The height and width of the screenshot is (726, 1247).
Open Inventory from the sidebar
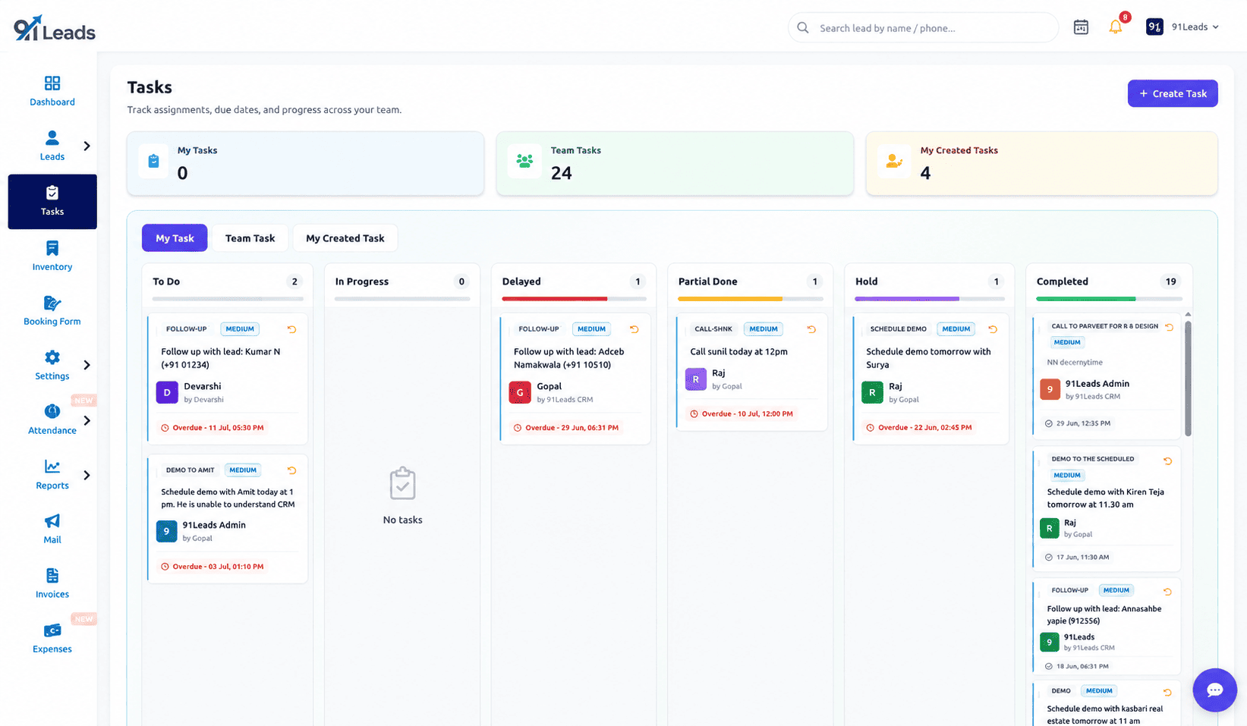click(x=52, y=256)
